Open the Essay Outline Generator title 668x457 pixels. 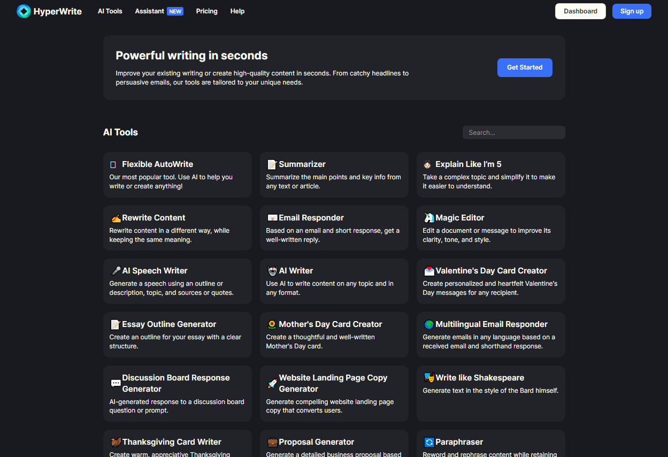(x=169, y=324)
